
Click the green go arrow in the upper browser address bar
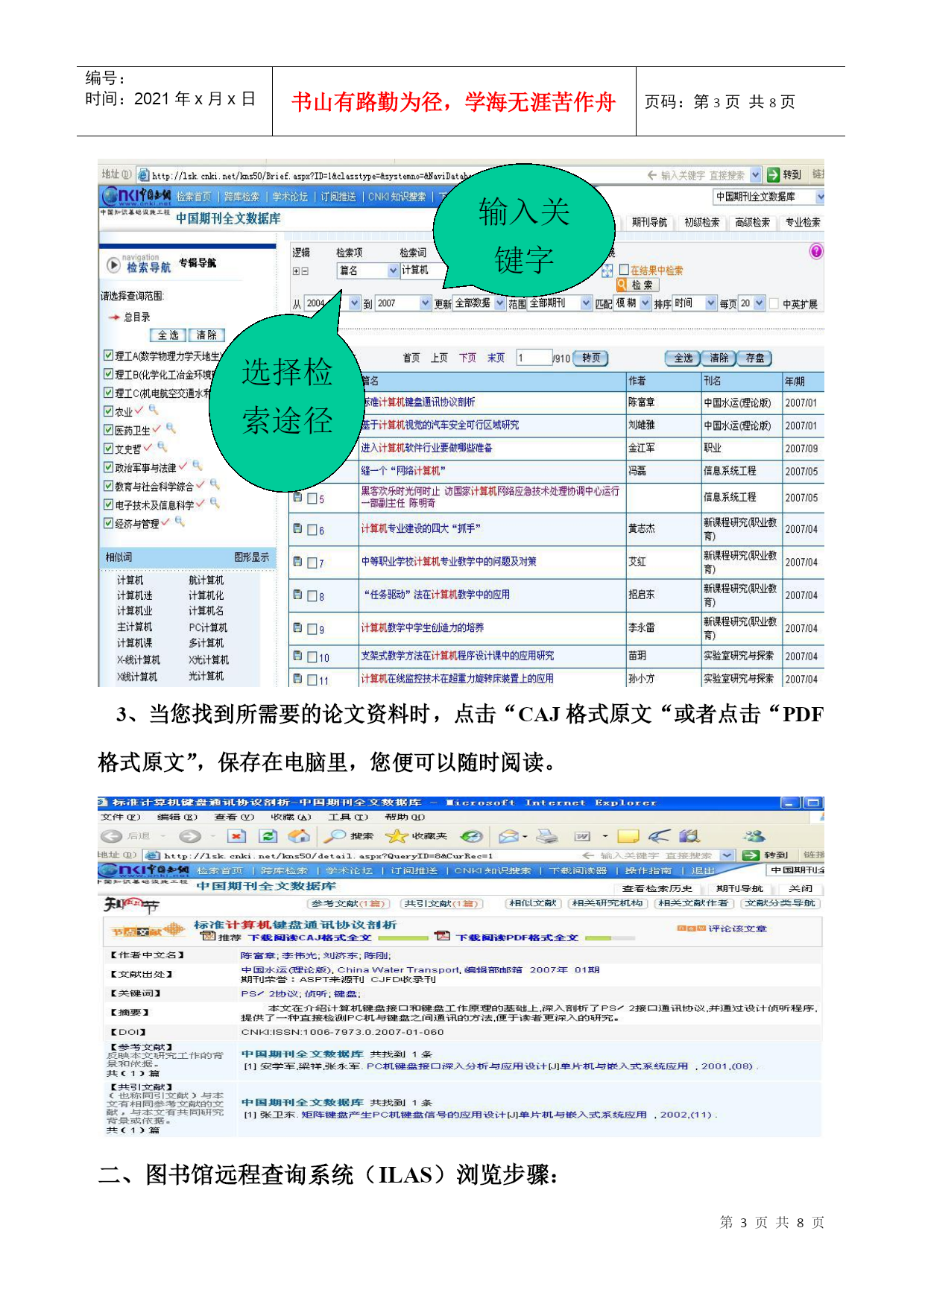click(x=773, y=174)
